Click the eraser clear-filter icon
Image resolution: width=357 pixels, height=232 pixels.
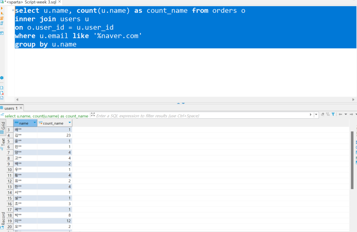point(323,114)
